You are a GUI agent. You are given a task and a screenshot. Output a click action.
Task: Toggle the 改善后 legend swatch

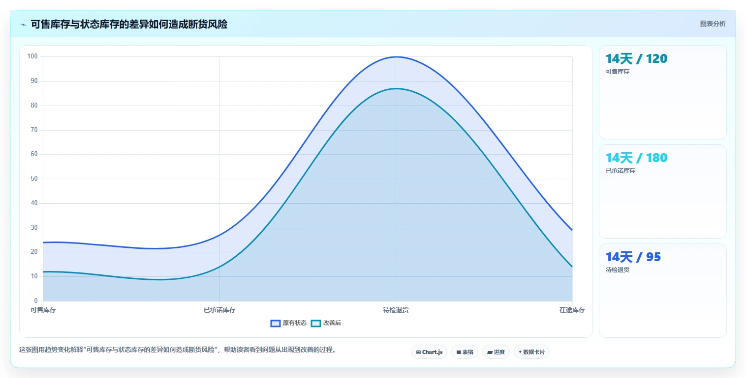(x=316, y=323)
